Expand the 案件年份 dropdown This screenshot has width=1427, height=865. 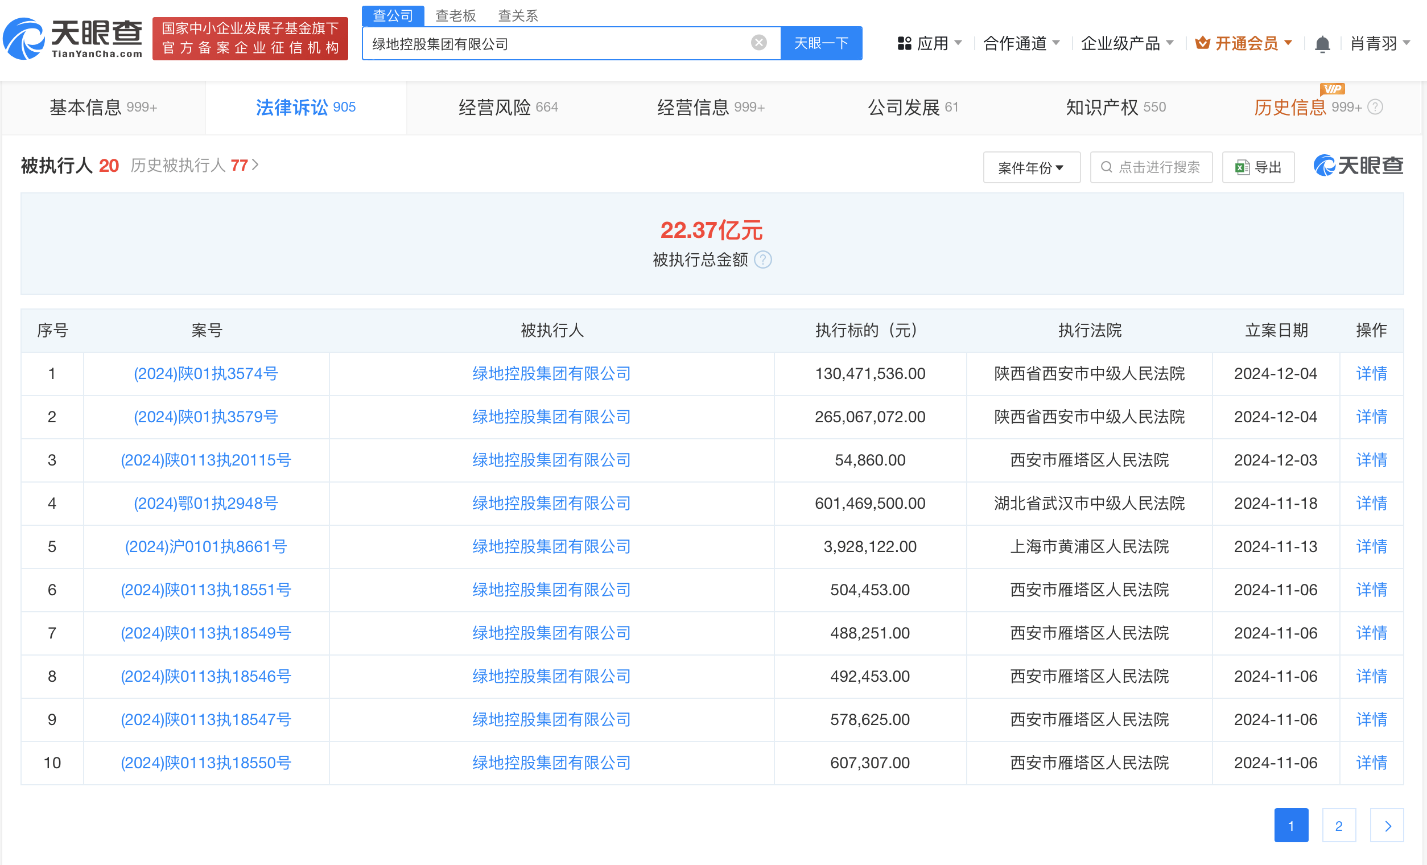point(1031,167)
